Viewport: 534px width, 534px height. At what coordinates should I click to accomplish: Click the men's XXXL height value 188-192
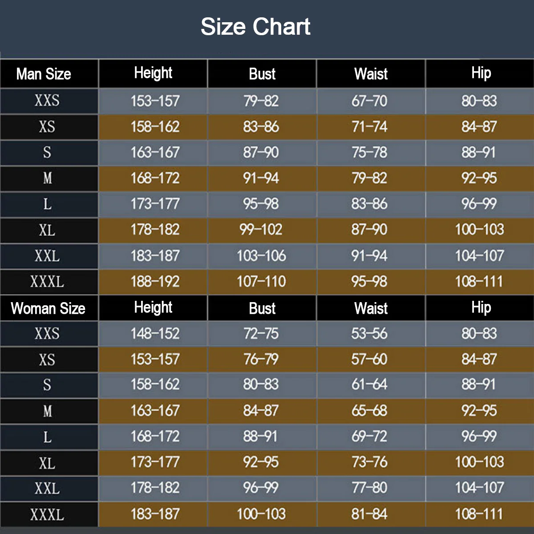coord(155,282)
